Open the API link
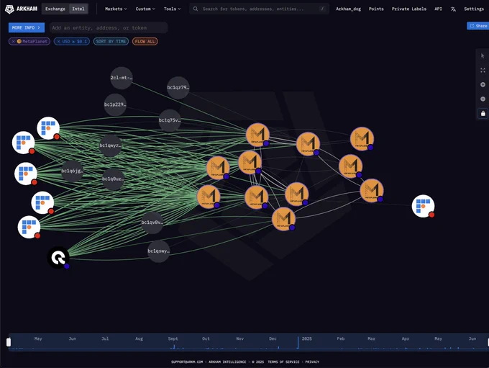Screen dimensions: 489x368 pyautogui.click(x=438, y=9)
